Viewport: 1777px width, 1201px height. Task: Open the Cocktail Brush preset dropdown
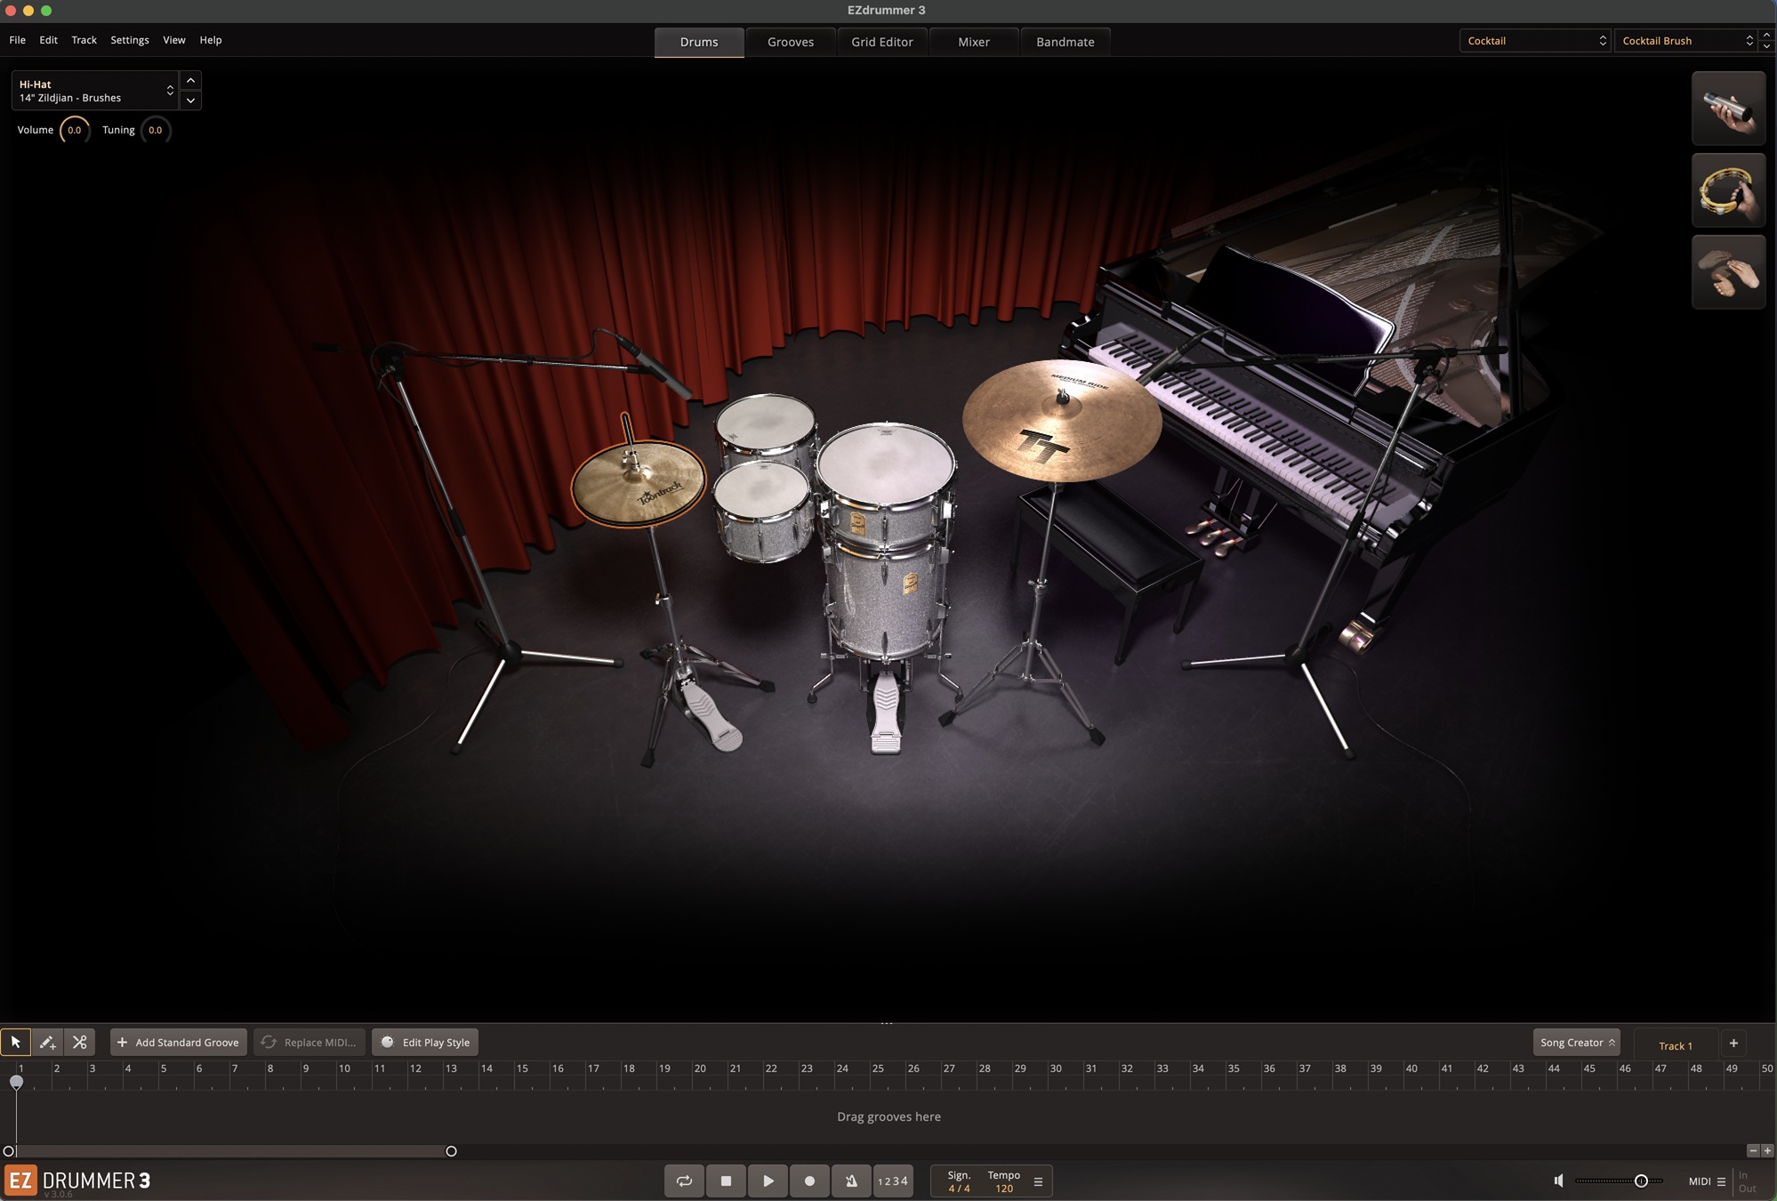pos(1686,41)
